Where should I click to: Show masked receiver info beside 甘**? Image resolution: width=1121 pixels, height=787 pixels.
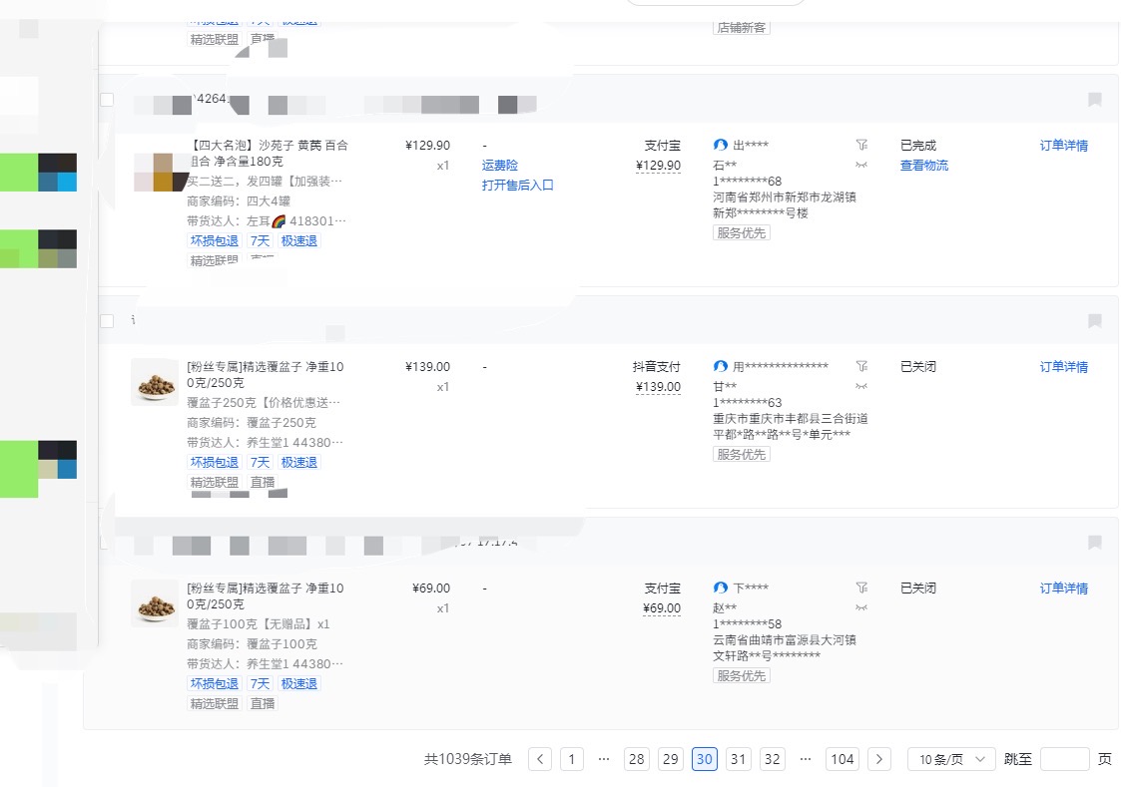click(861, 387)
